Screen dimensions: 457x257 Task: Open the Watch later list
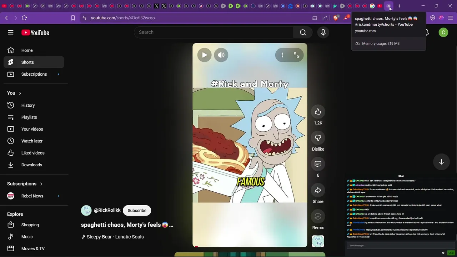coord(34,141)
